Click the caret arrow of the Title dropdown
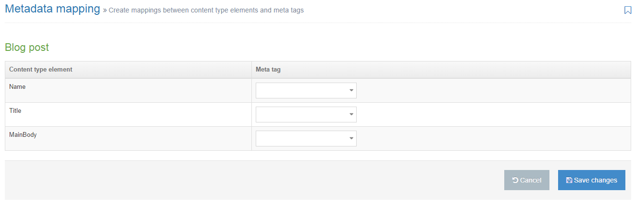Viewport: 635px width, 206px height. 351,114
